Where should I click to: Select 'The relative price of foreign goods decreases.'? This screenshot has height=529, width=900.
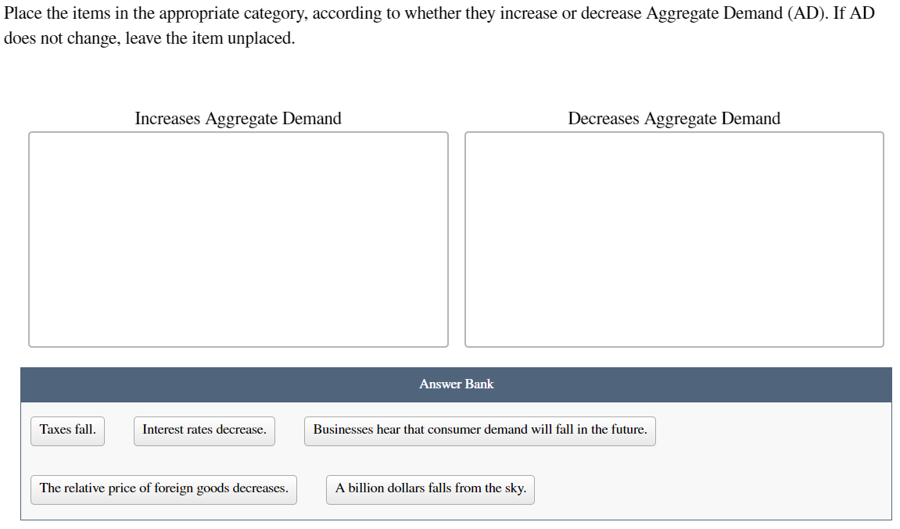coord(163,489)
